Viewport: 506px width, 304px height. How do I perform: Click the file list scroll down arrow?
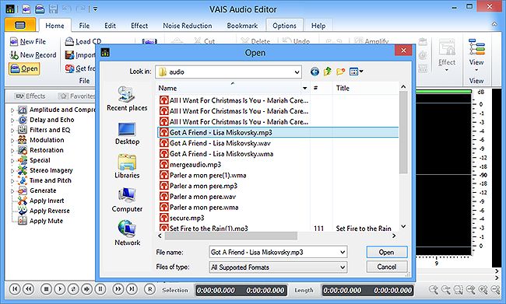pyautogui.click(x=403, y=226)
